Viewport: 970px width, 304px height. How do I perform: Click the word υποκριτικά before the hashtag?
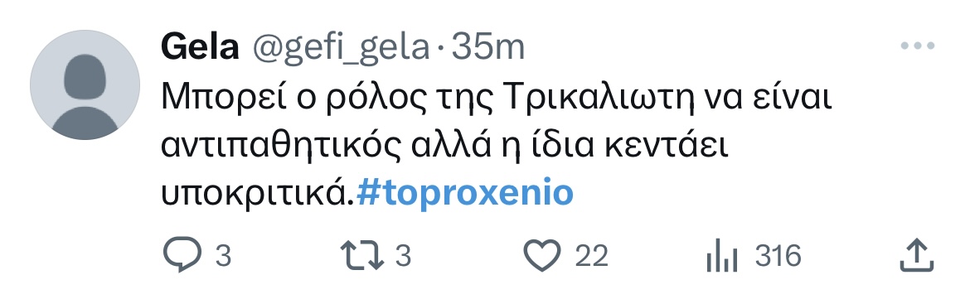point(259,194)
